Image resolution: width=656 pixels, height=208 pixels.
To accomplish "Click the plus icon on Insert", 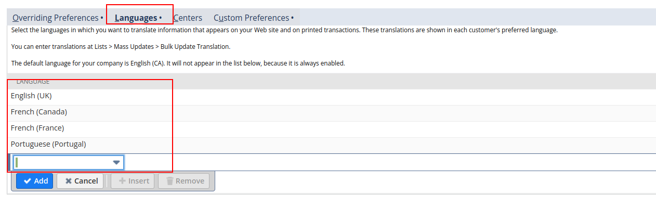I will point(122,181).
